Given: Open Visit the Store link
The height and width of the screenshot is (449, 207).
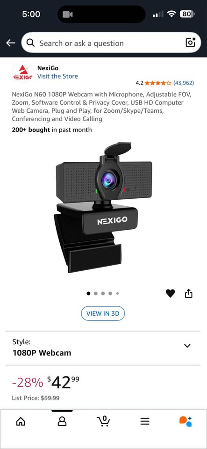Looking at the screenshot, I should (x=57, y=76).
